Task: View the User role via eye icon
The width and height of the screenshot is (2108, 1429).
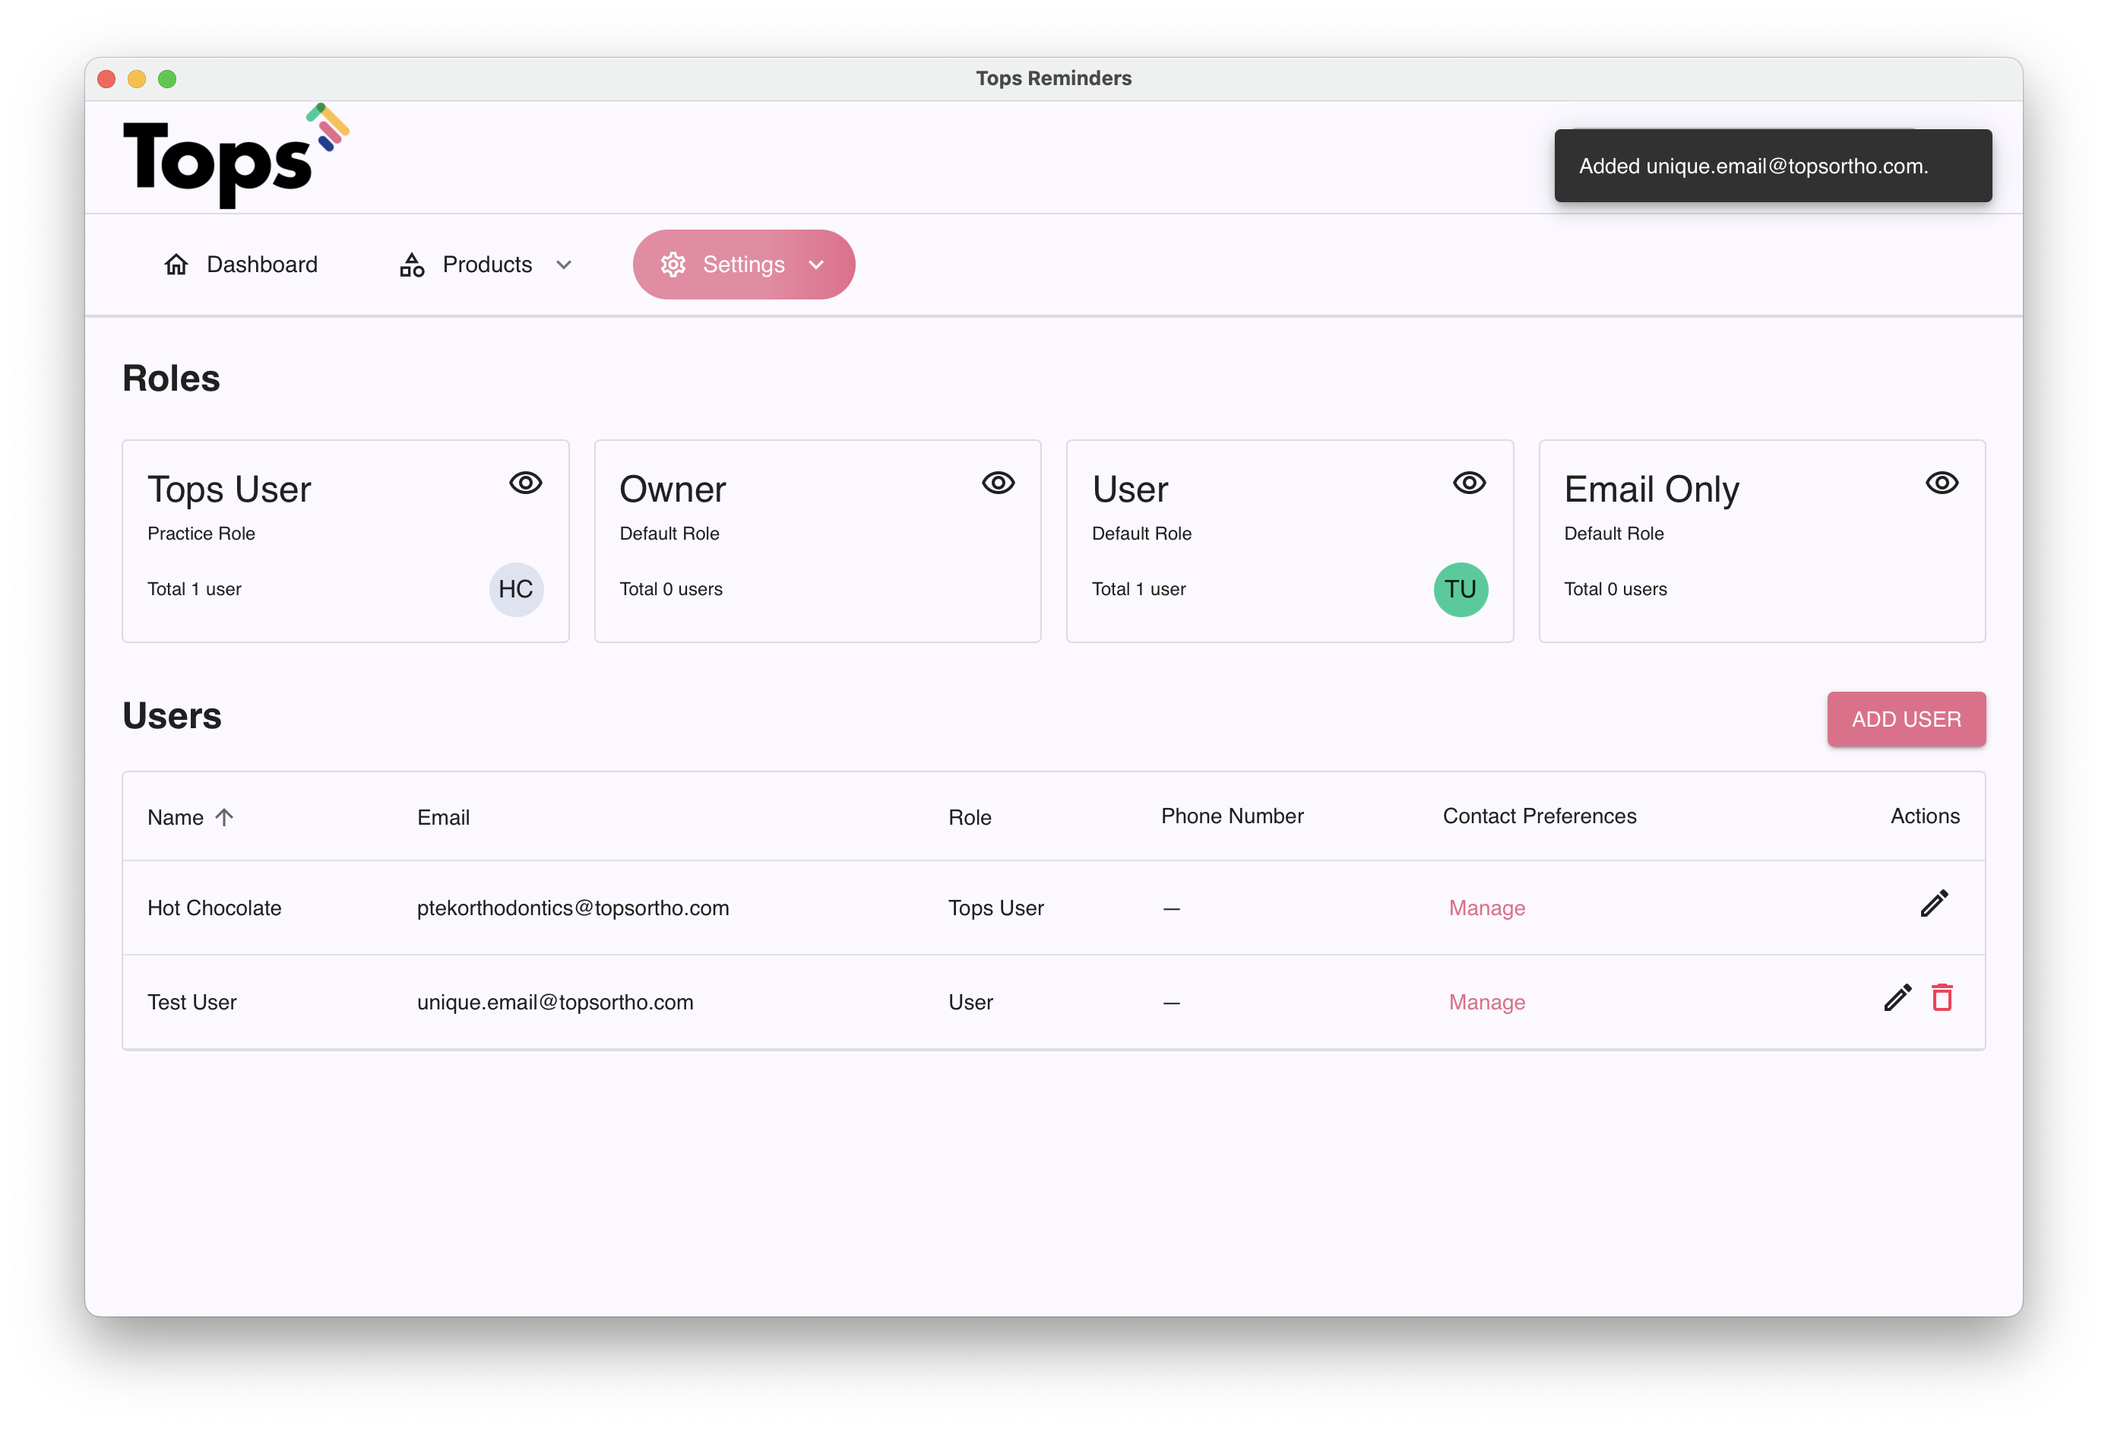Action: 1470,483
